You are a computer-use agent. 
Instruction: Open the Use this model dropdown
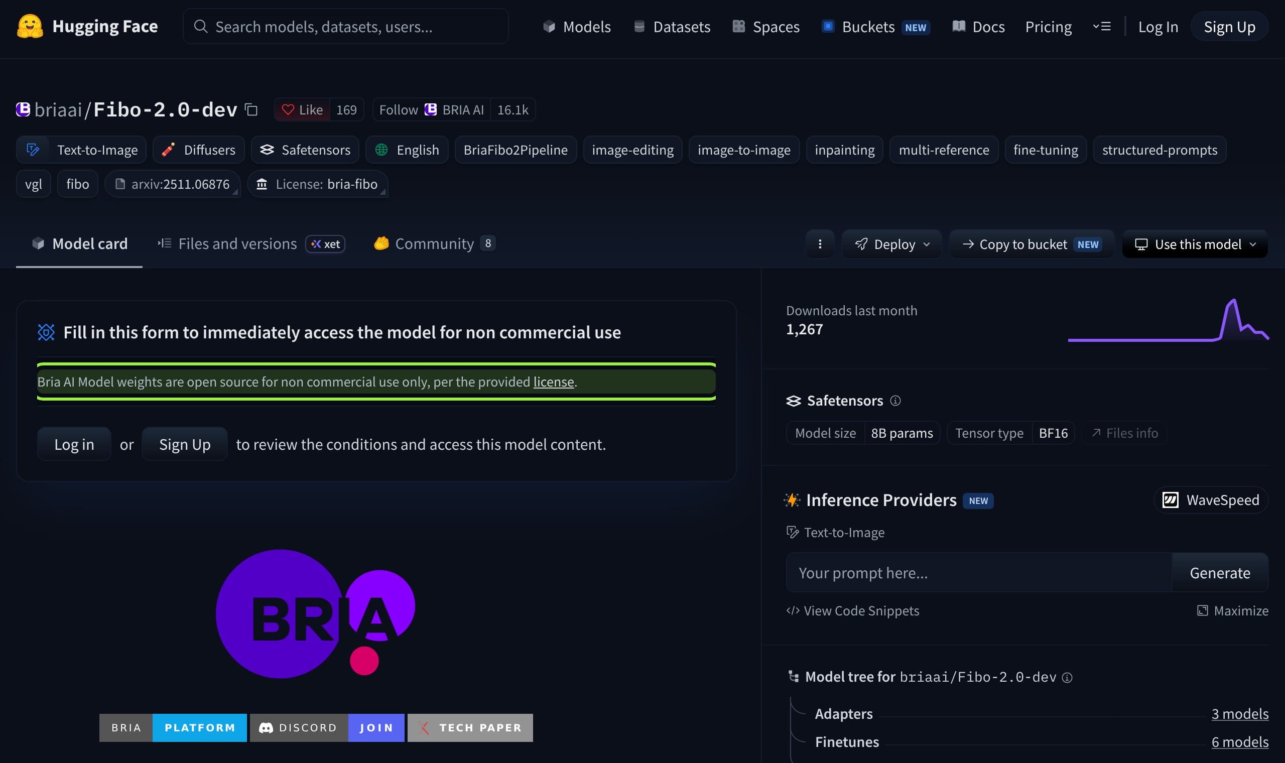(x=1195, y=243)
